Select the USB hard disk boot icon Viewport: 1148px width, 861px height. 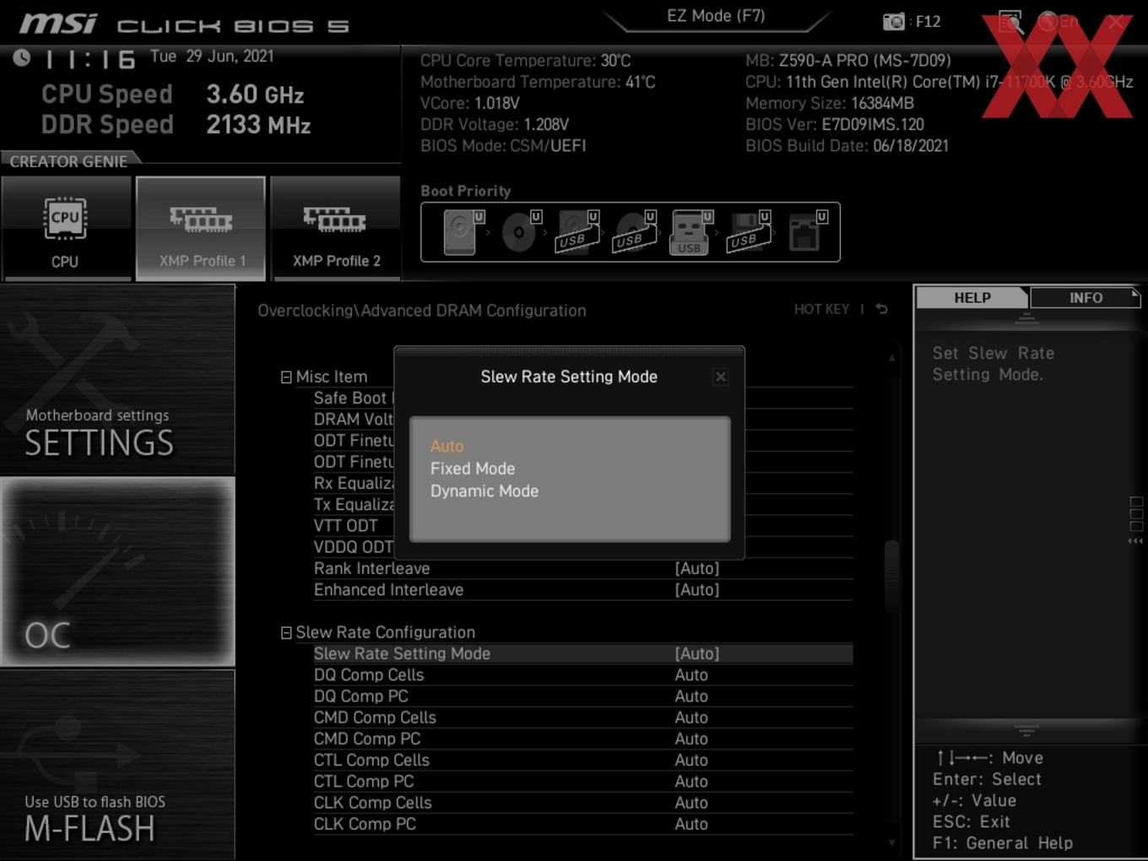[x=578, y=231]
